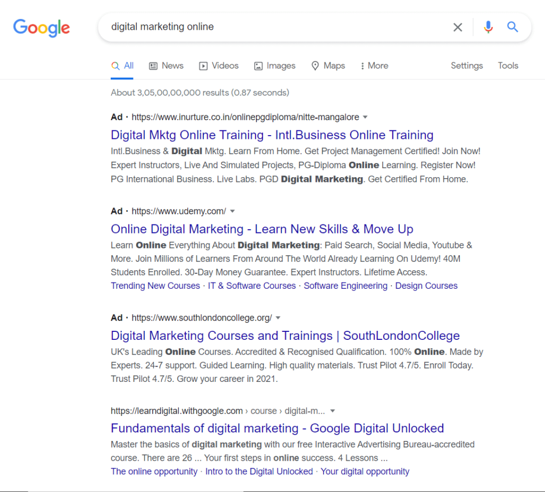
Task: Open the 'Software Engineering' sitelink
Action: tap(345, 286)
